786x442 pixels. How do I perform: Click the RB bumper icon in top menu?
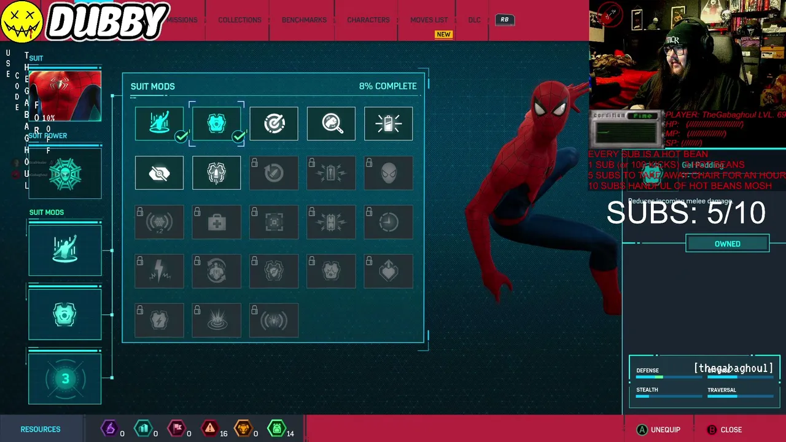[504, 20]
